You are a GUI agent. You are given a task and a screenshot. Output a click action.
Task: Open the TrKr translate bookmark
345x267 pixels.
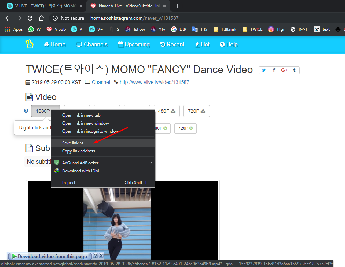click(x=200, y=29)
